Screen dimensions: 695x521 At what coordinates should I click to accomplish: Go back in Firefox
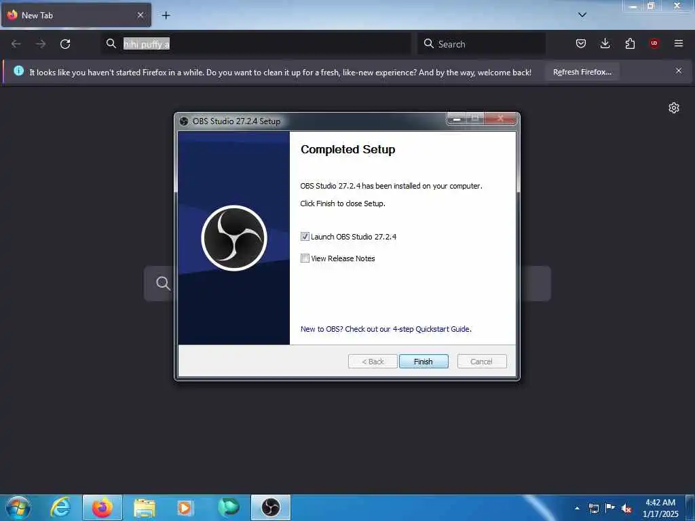[x=16, y=44]
